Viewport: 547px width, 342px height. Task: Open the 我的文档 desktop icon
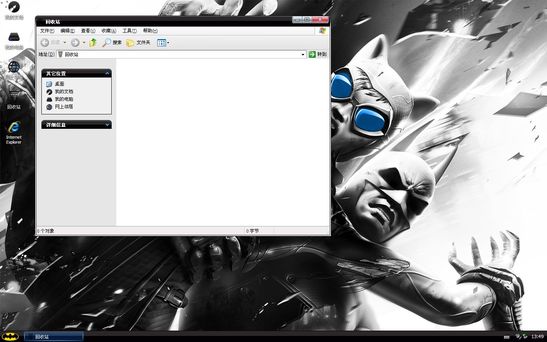click(x=14, y=11)
